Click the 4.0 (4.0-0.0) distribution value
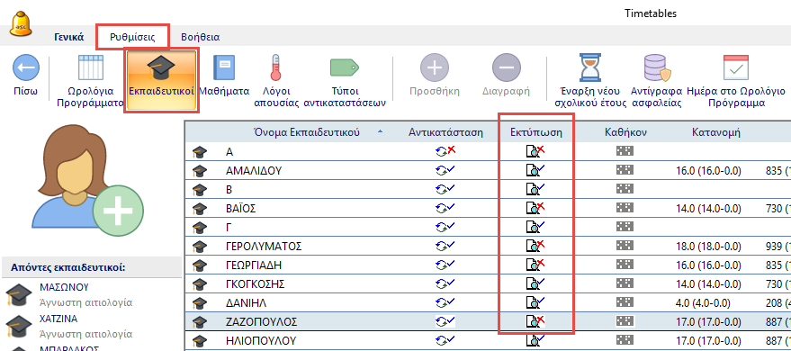 (702, 302)
